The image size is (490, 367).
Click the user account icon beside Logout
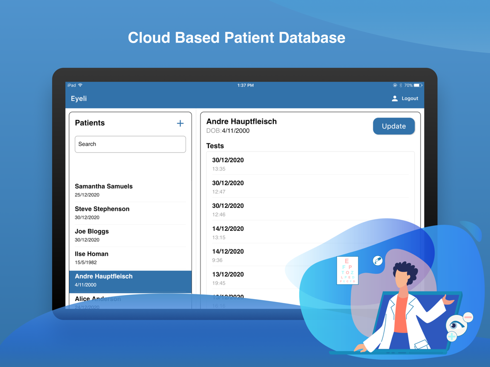pyautogui.click(x=394, y=98)
